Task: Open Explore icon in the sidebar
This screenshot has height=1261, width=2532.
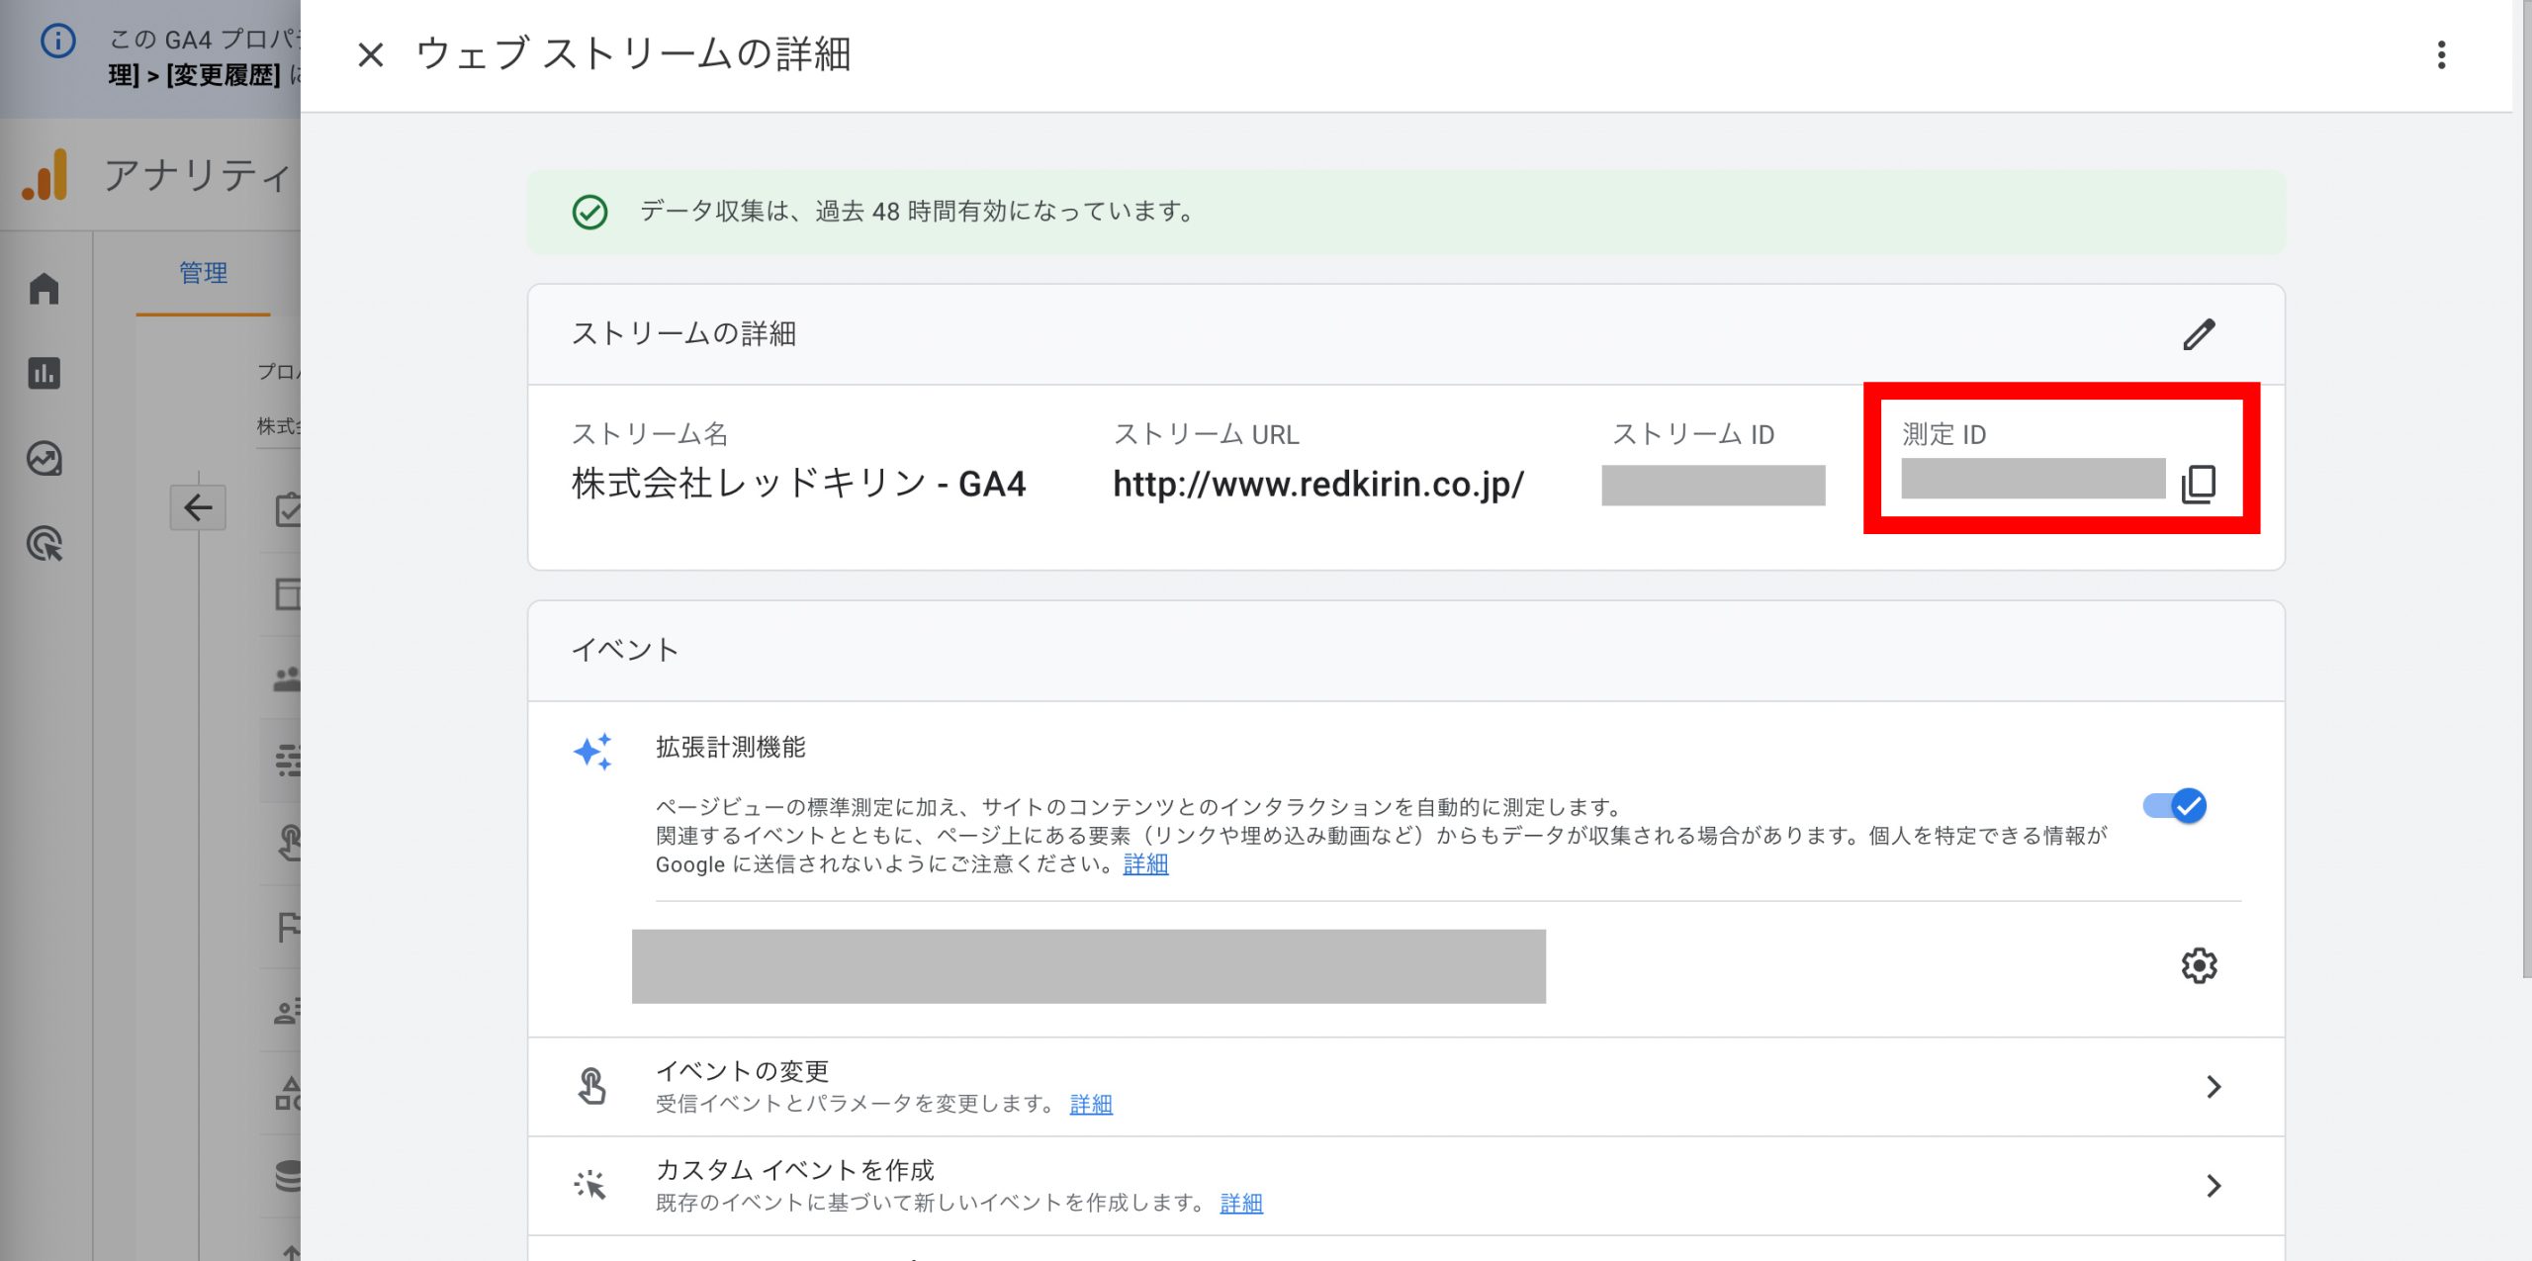Action: (x=45, y=459)
